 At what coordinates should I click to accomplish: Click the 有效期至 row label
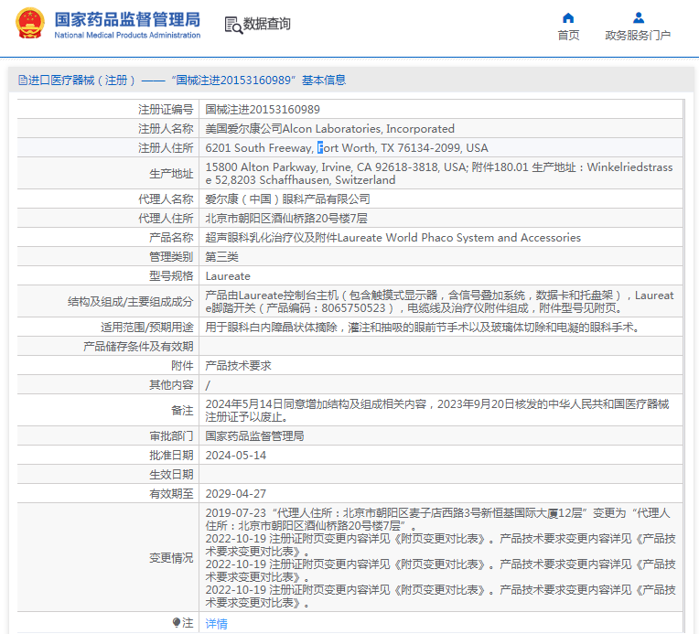tap(171, 493)
